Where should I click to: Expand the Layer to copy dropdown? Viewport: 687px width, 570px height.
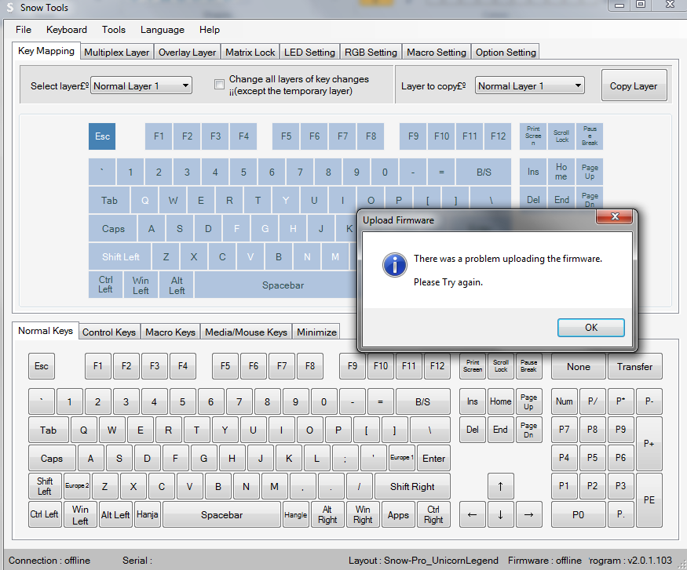tap(530, 86)
